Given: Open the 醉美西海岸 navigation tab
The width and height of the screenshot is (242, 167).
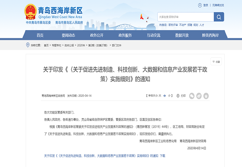Looking at the screenshot, I should pyautogui.click(x=210, y=35).
